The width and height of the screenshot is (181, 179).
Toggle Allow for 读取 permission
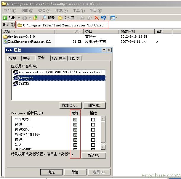[75, 140]
